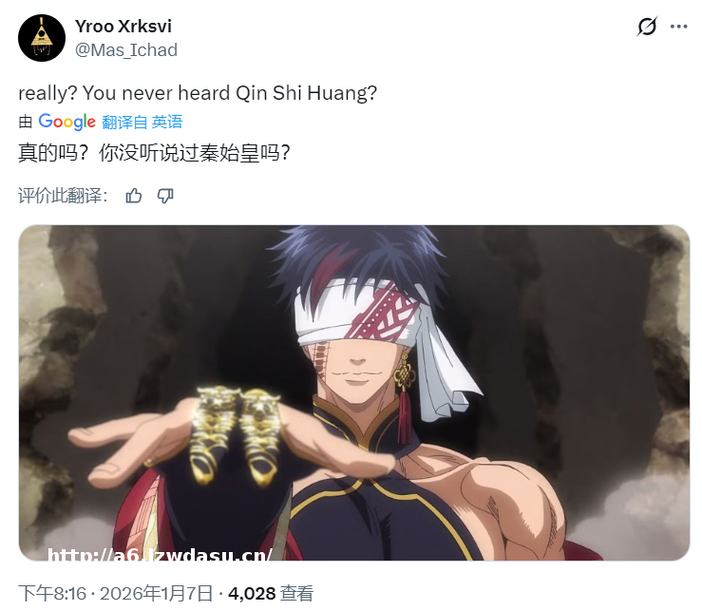Open the three-dot more options menu
The image size is (702, 611).
(x=678, y=27)
